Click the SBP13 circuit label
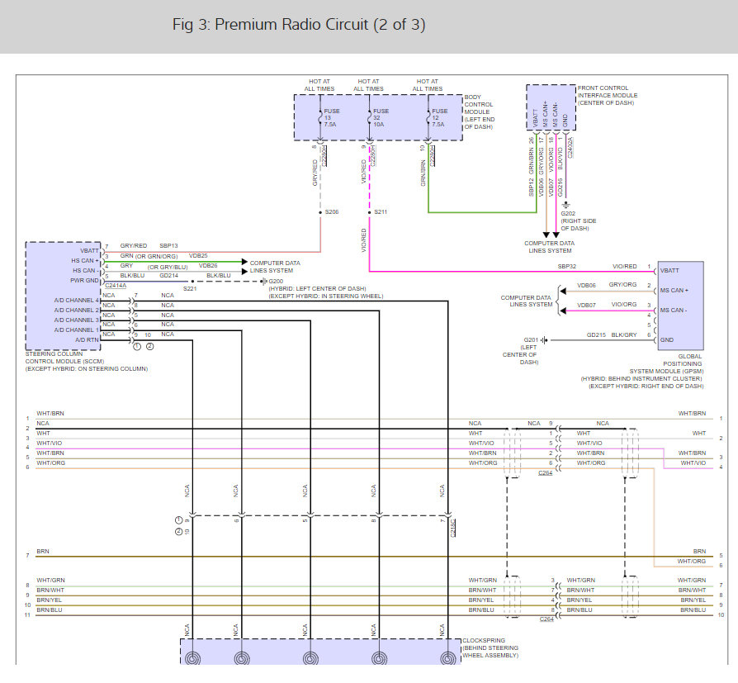This screenshot has height=683, width=738. (168, 246)
